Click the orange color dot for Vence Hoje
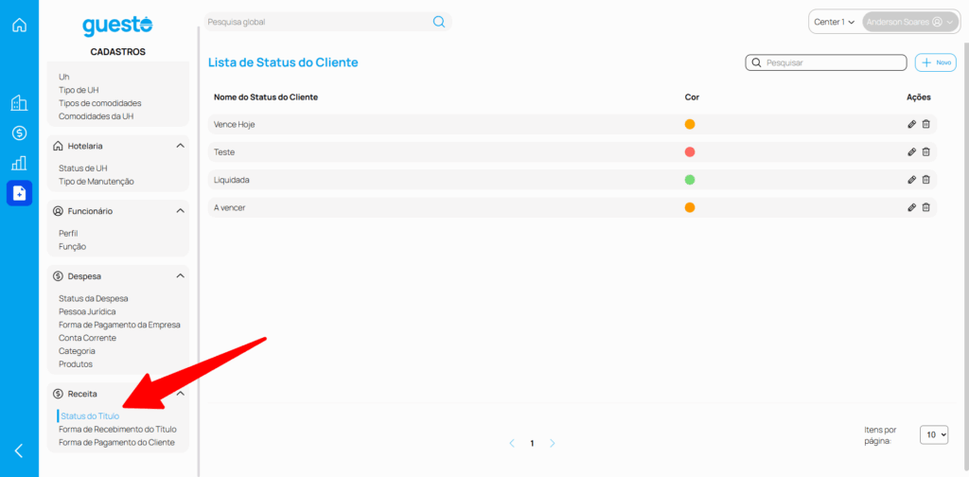The image size is (969, 477). pyautogui.click(x=690, y=124)
